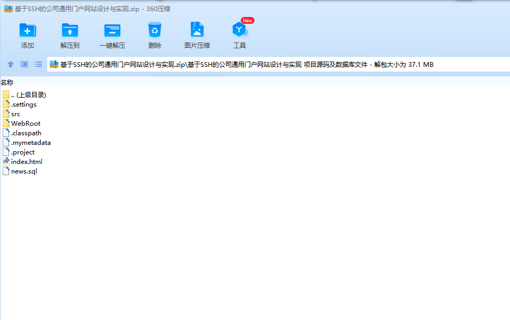Image resolution: width=510 pixels, height=320 pixels.
Task: Select the src folder name
Action: coord(15,114)
